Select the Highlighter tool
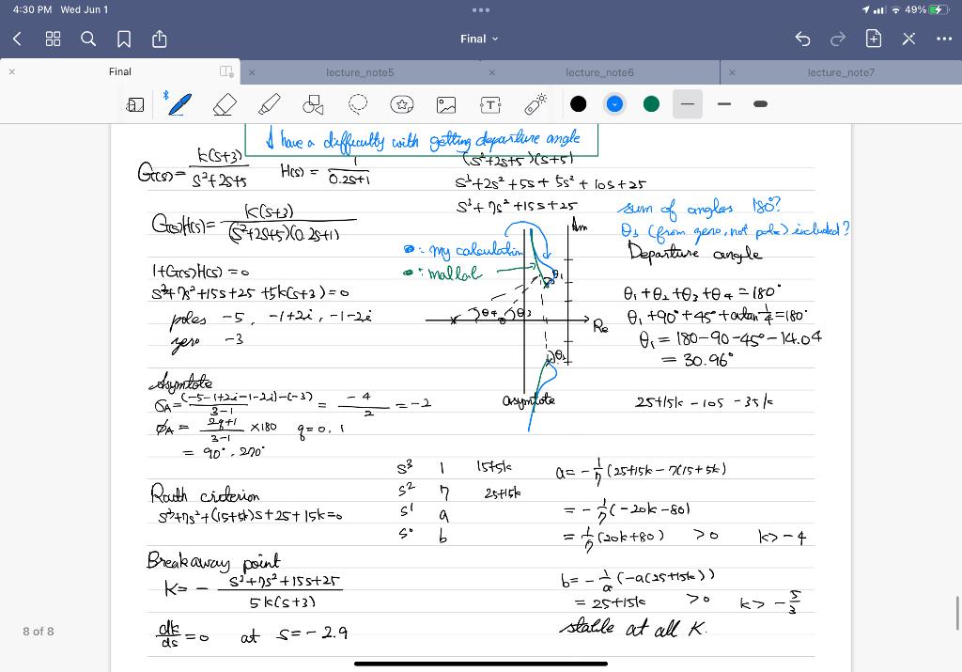The image size is (962, 672). coord(270,104)
